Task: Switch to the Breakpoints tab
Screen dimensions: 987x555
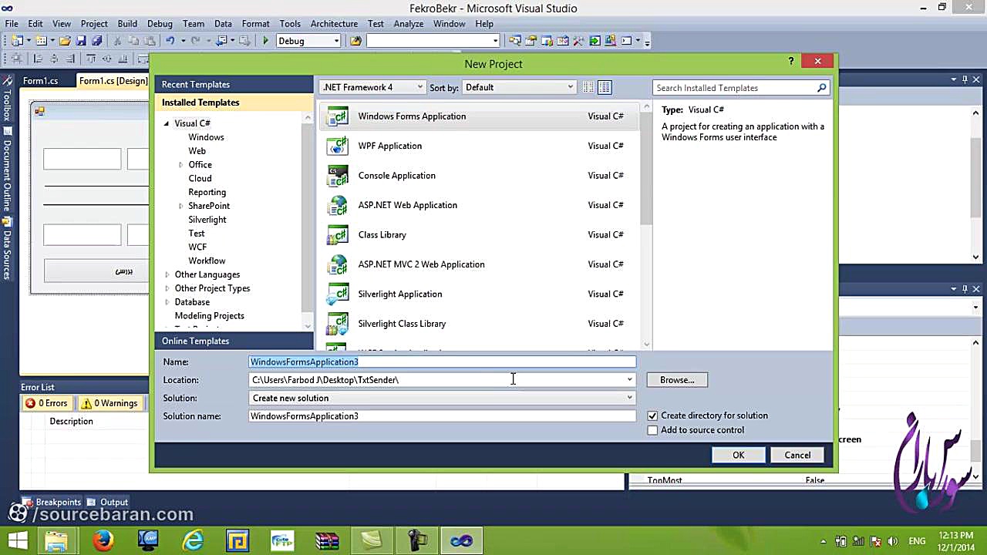Action: [52, 503]
